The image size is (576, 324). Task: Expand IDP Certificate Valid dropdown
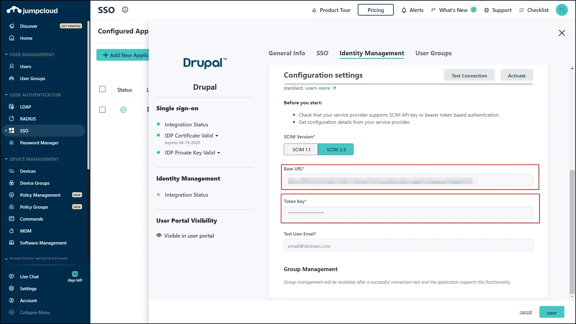217,136
